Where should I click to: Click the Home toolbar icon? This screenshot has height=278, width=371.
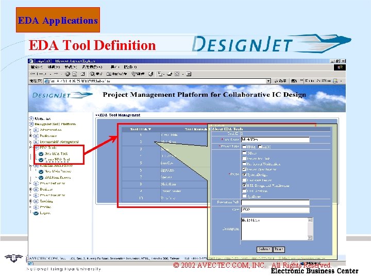[82, 74]
